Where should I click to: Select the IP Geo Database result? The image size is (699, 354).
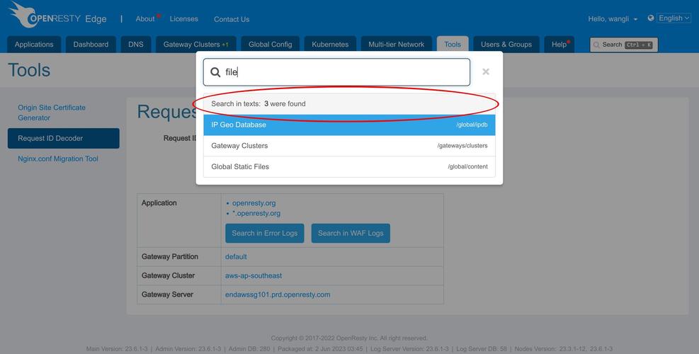350,125
